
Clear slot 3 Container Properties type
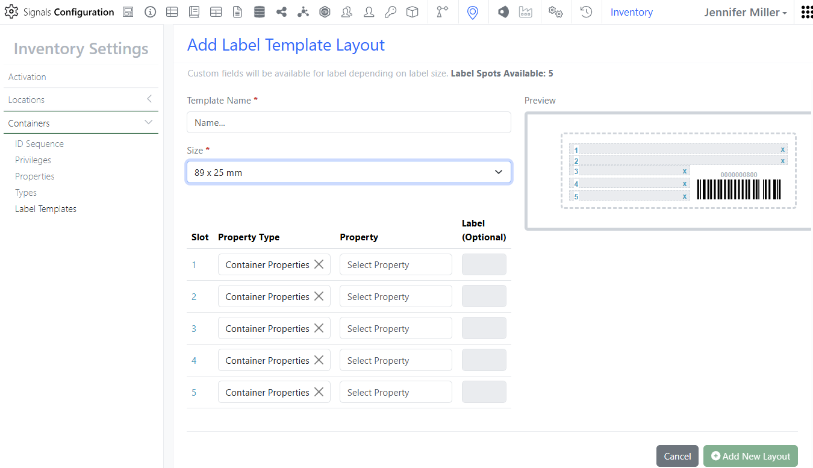coord(319,328)
